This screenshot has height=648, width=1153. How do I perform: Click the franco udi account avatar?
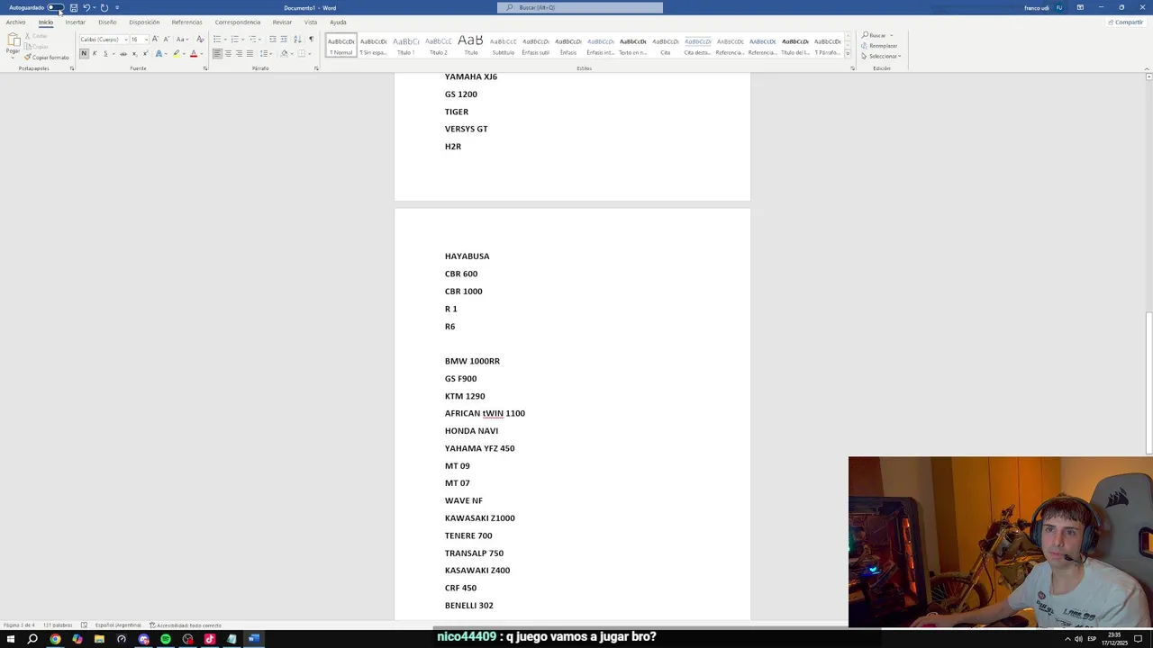tap(1059, 7)
